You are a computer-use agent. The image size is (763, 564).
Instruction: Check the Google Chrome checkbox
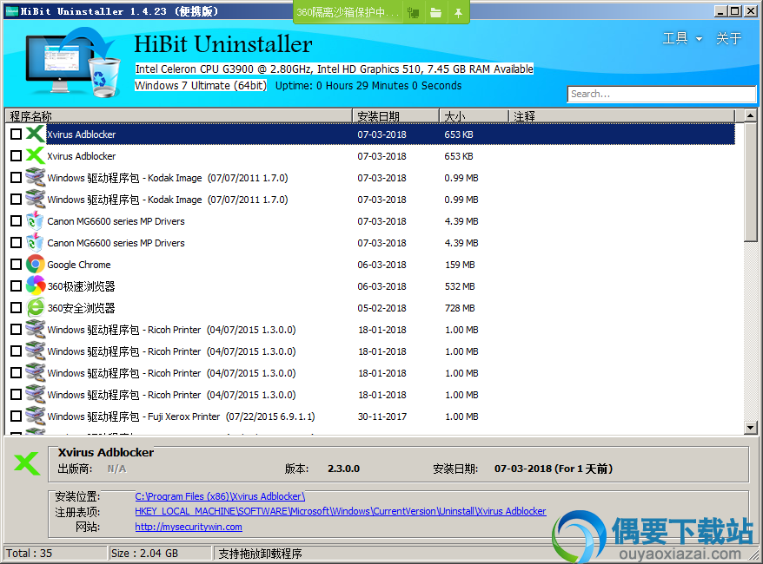(16, 265)
